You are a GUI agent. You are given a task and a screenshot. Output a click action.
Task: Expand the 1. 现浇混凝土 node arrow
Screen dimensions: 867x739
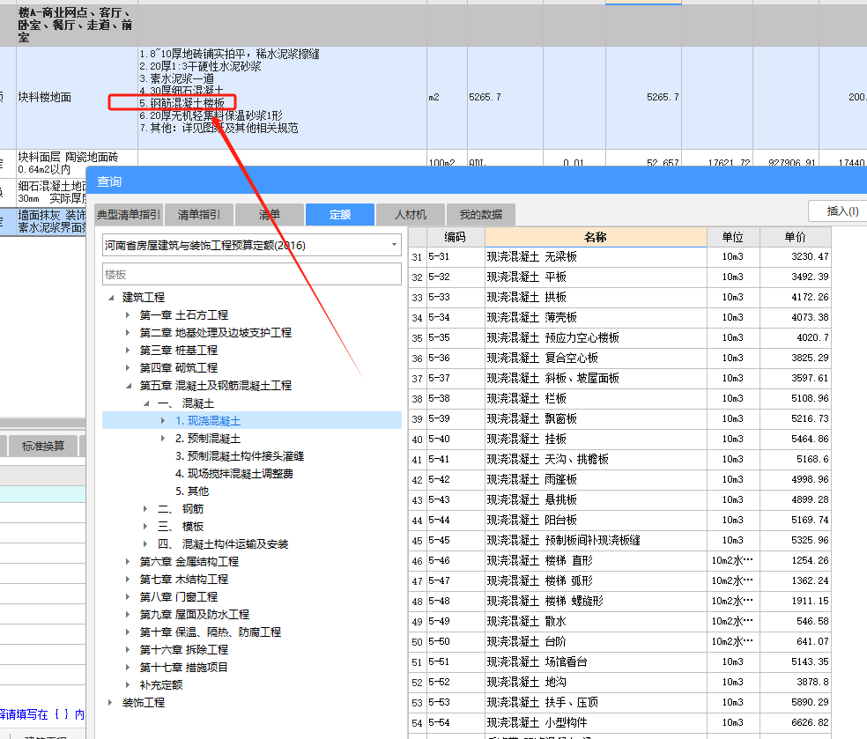[x=163, y=421]
